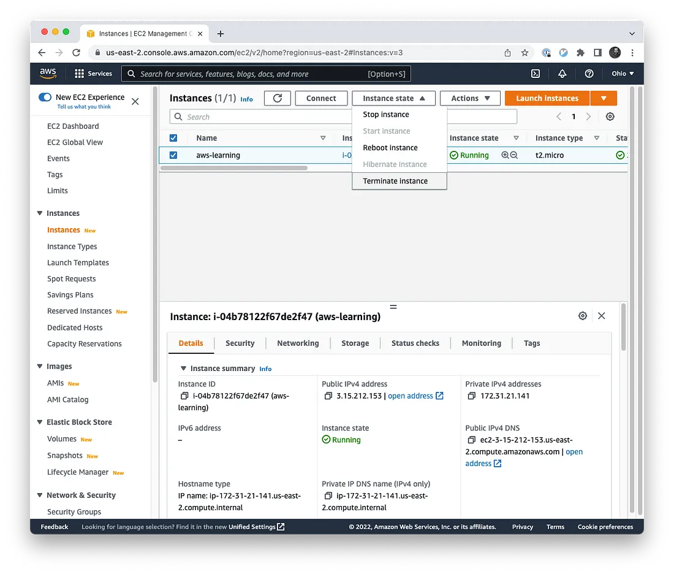Open Unified Settings link in footer
Viewport: 674px width, 574px height.
(256, 527)
